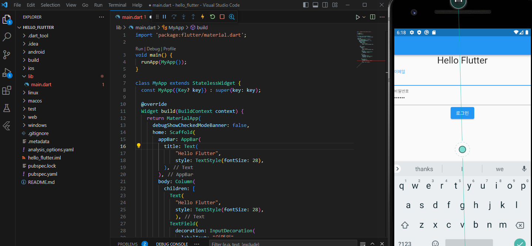Expand keyboard suggestion strip arrow

tap(397, 169)
